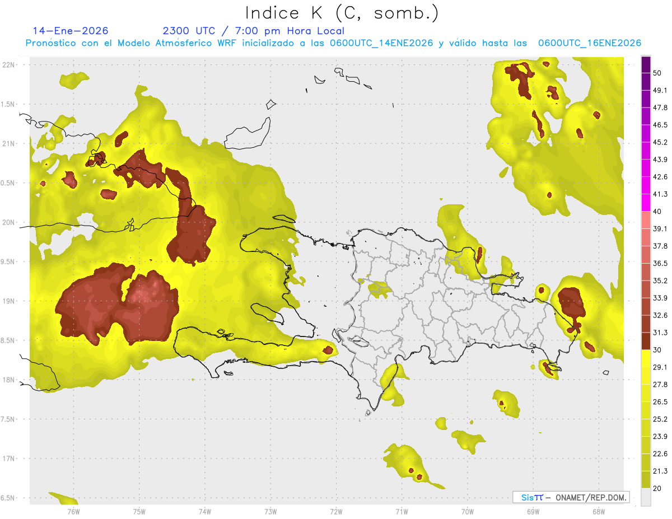
Task: Click the dark brown swatch between 30 and 31.3
Action: click(646, 341)
